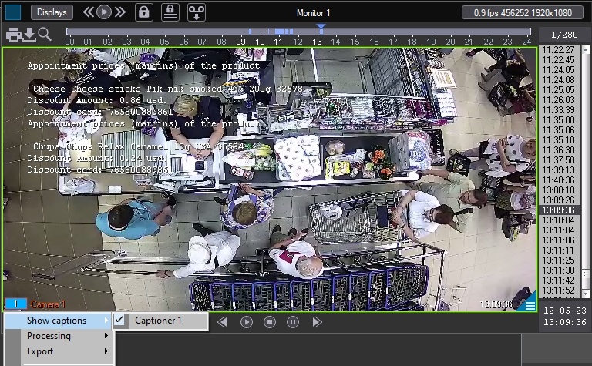Click the date 12-05-23 field
The image size is (592, 366).
[565, 311]
